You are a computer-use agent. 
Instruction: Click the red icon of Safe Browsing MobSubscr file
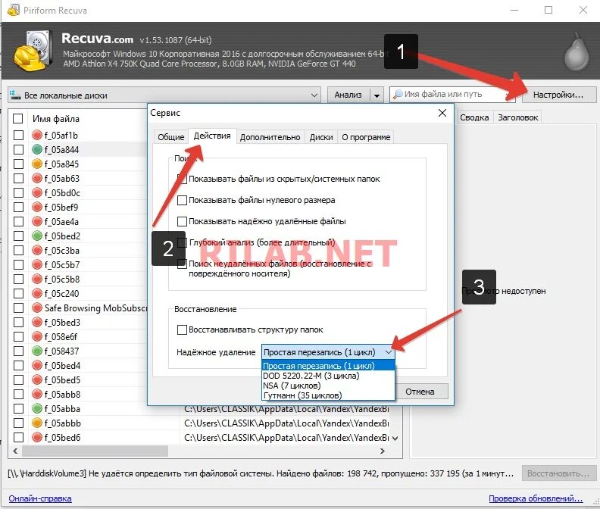[x=36, y=308]
